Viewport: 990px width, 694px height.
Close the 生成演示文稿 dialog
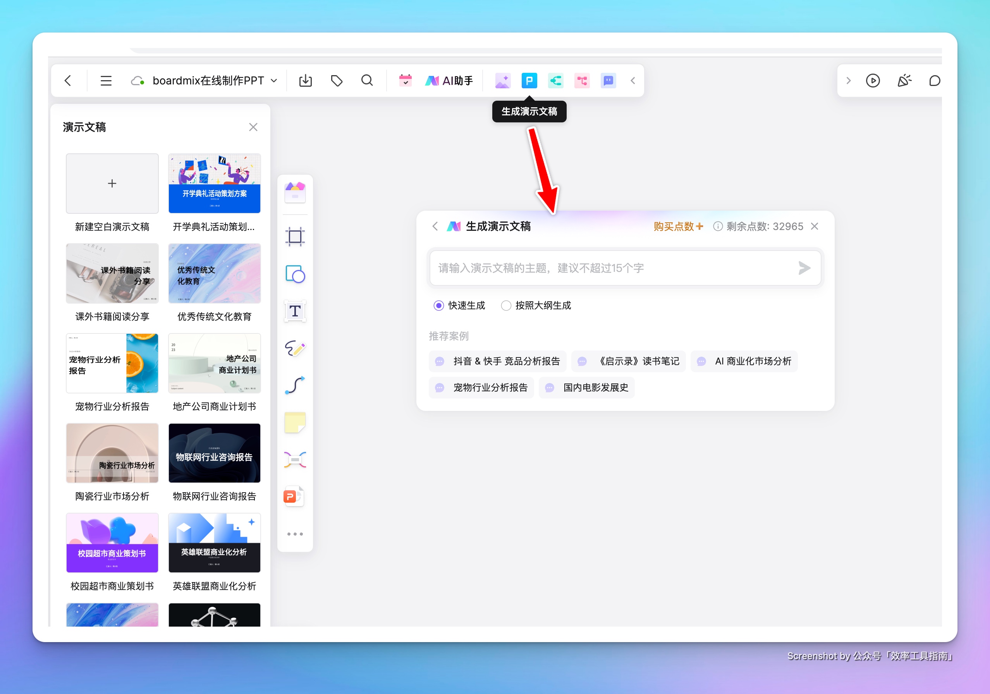pos(815,226)
